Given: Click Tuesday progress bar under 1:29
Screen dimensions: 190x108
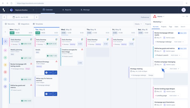Looking at the screenshot, I should [x=47, y=35].
